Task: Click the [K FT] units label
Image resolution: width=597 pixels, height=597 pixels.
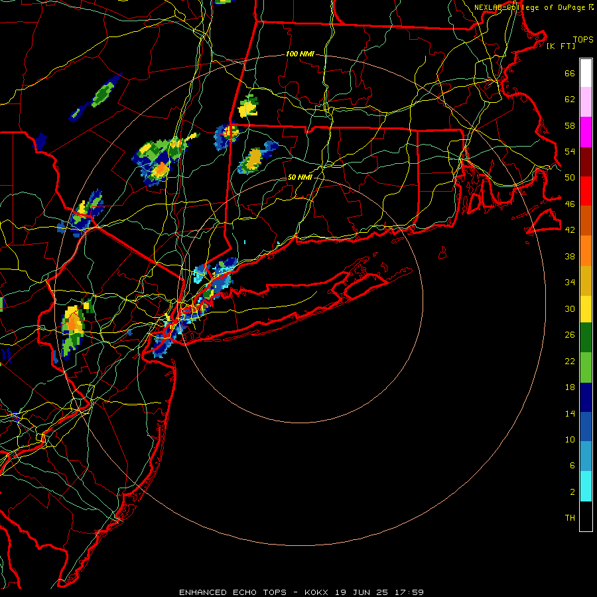Action: click(x=561, y=46)
